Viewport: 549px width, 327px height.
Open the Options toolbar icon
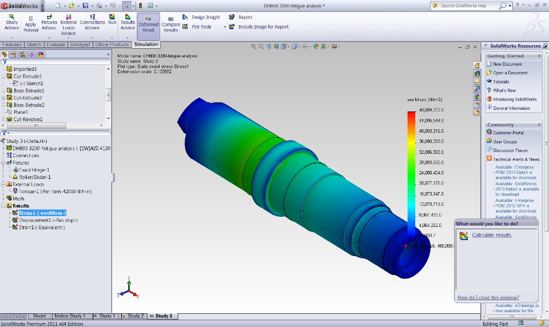pyautogui.click(x=150, y=6)
